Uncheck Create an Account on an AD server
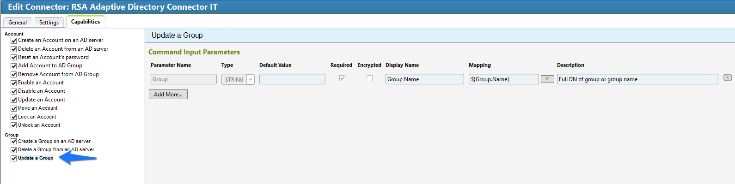Viewport: 735px width, 184px height. pyautogui.click(x=14, y=41)
